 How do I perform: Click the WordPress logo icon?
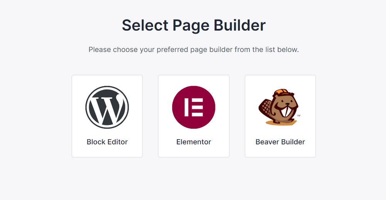107,107
